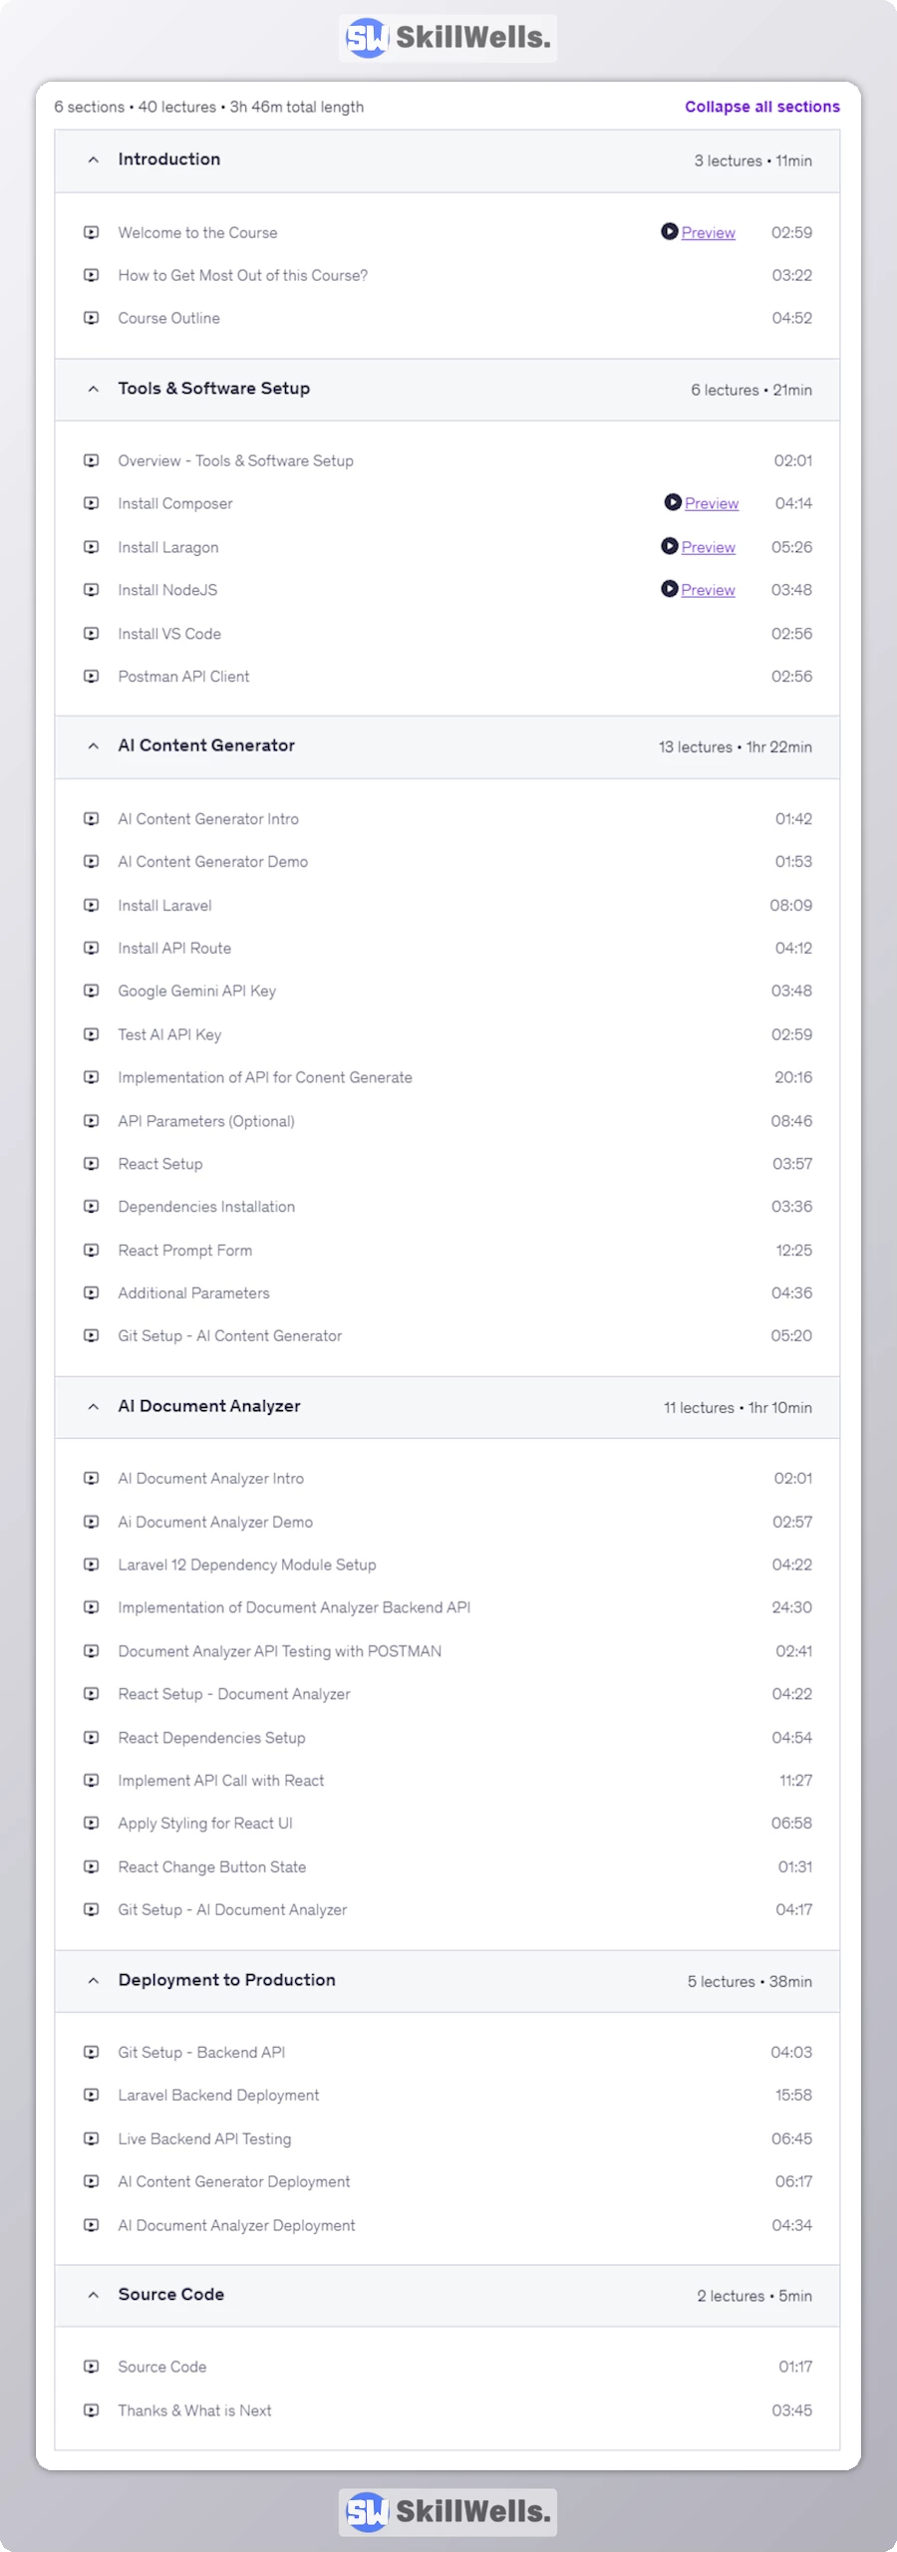Collapse the Deployment to Production section
Screen dimensions: 897x2552
(92, 1981)
